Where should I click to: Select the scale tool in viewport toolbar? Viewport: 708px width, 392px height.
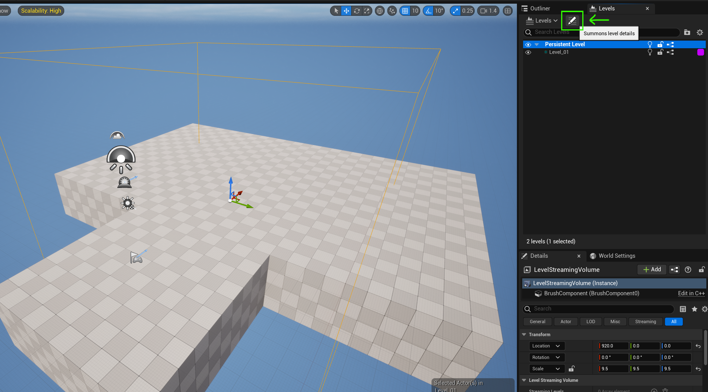click(x=367, y=11)
